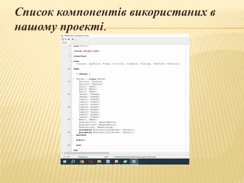Click the 'Image1: TImage;' line
The width and height of the screenshot is (244, 183).
(90, 94)
